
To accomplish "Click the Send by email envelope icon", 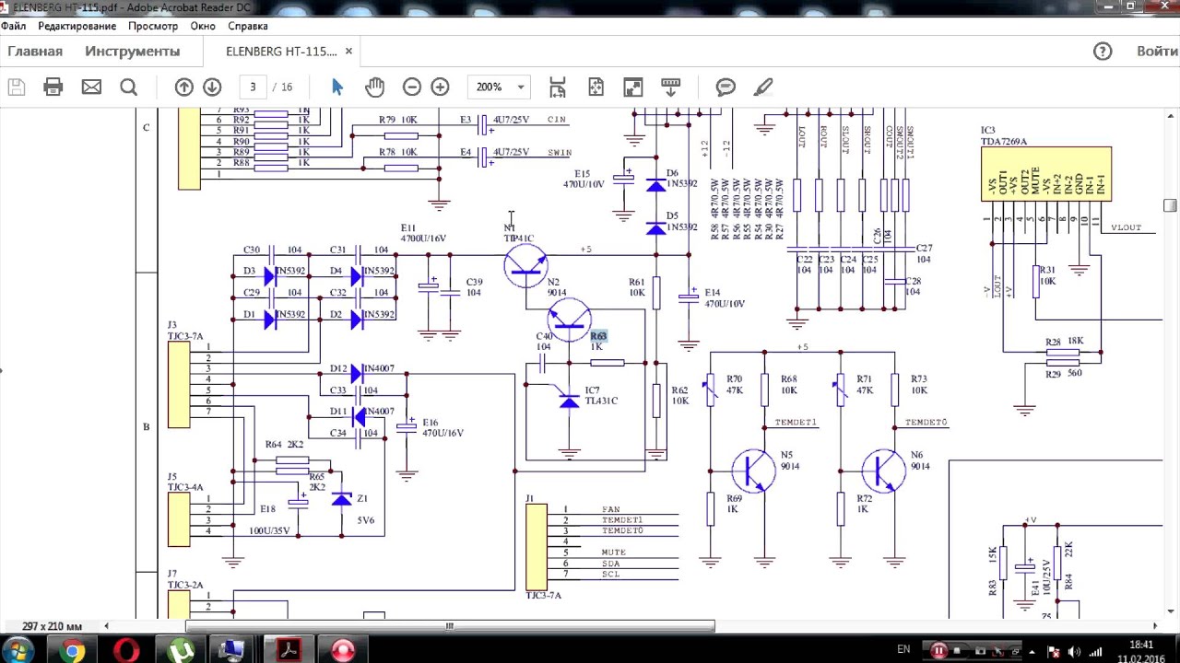I will click(x=91, y=87).
